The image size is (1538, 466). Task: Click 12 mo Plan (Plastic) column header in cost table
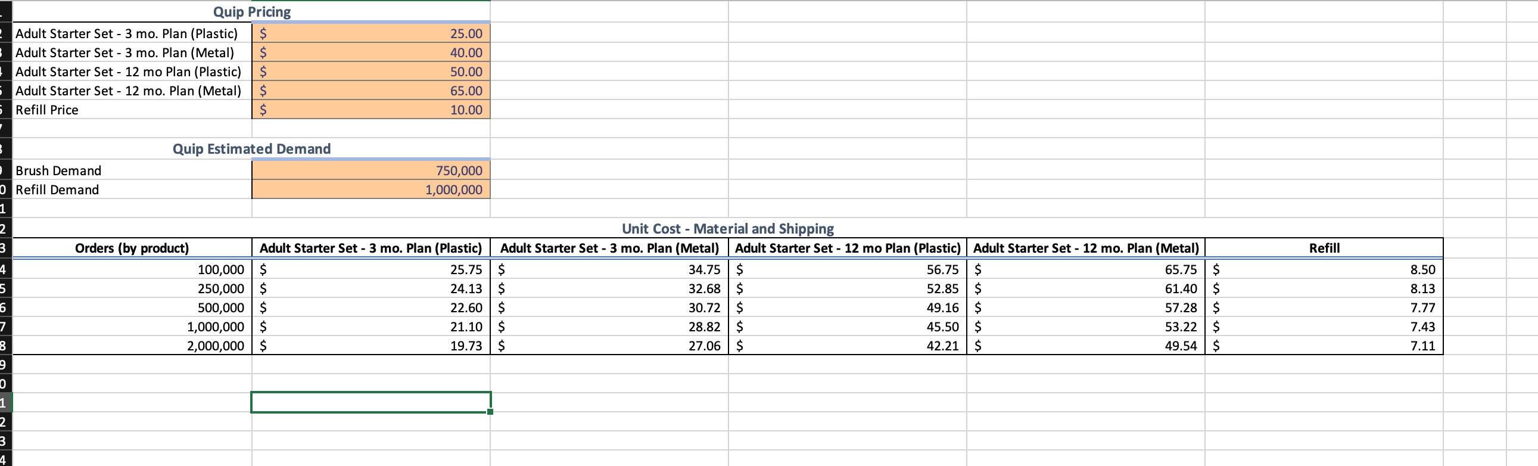(848, 248)
